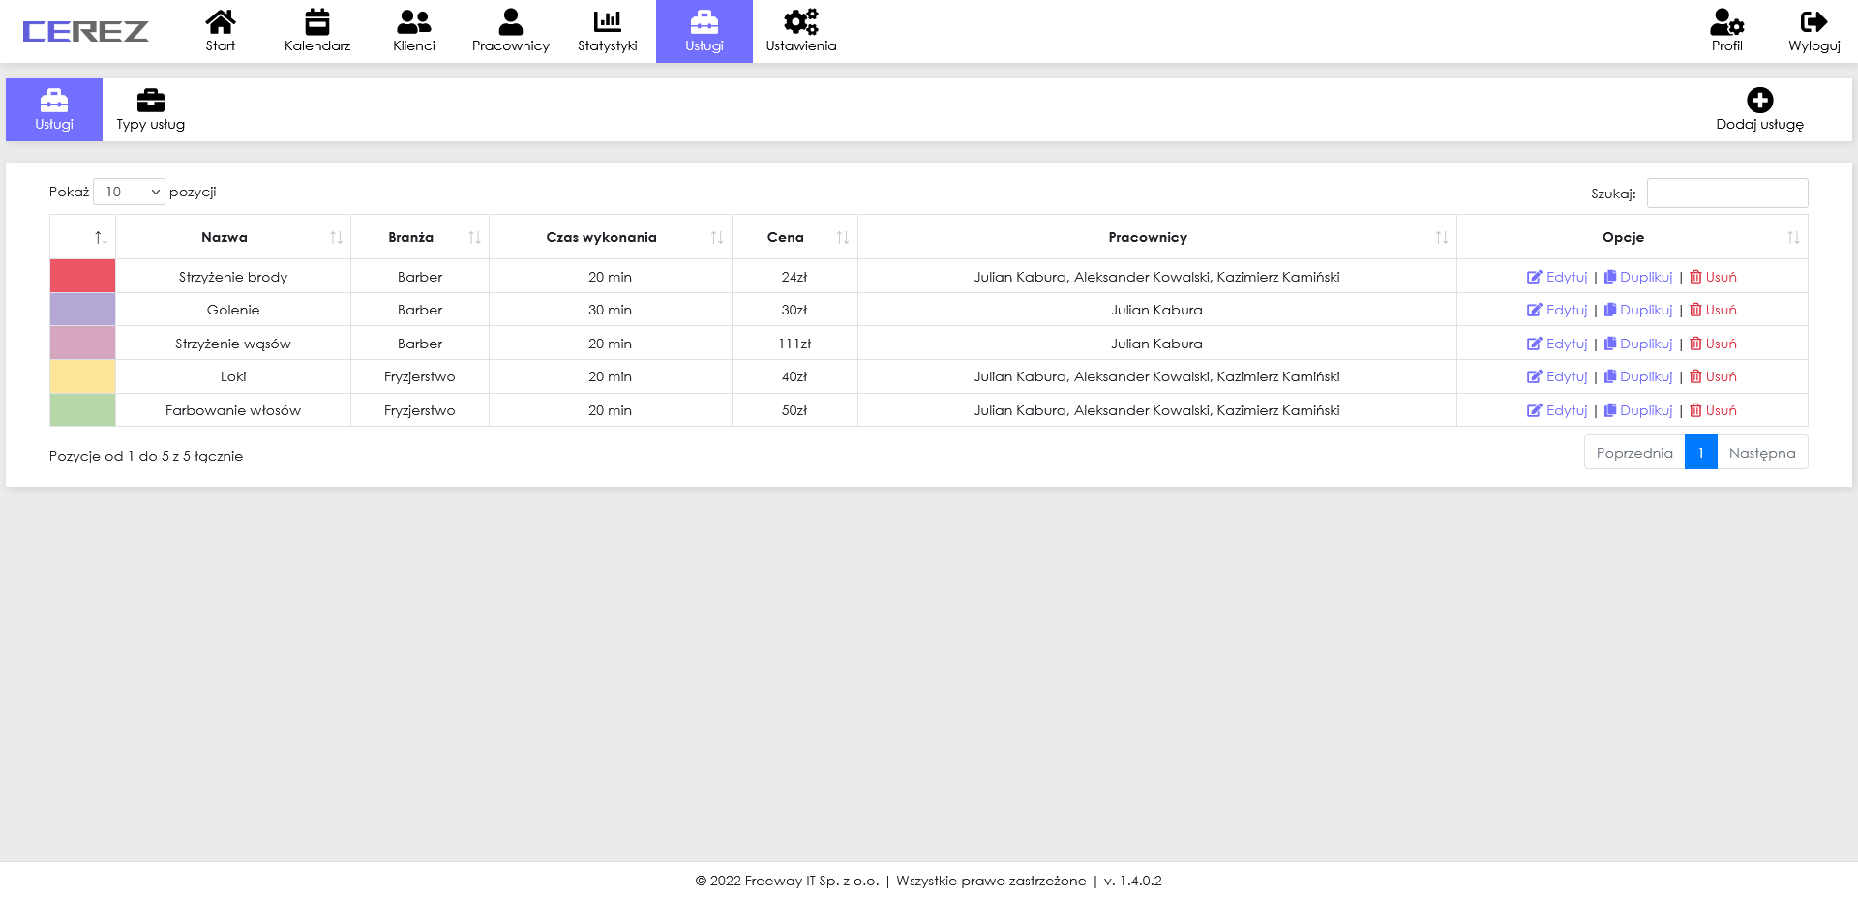Open Pracownicy in top navigation

click(510, 31)
